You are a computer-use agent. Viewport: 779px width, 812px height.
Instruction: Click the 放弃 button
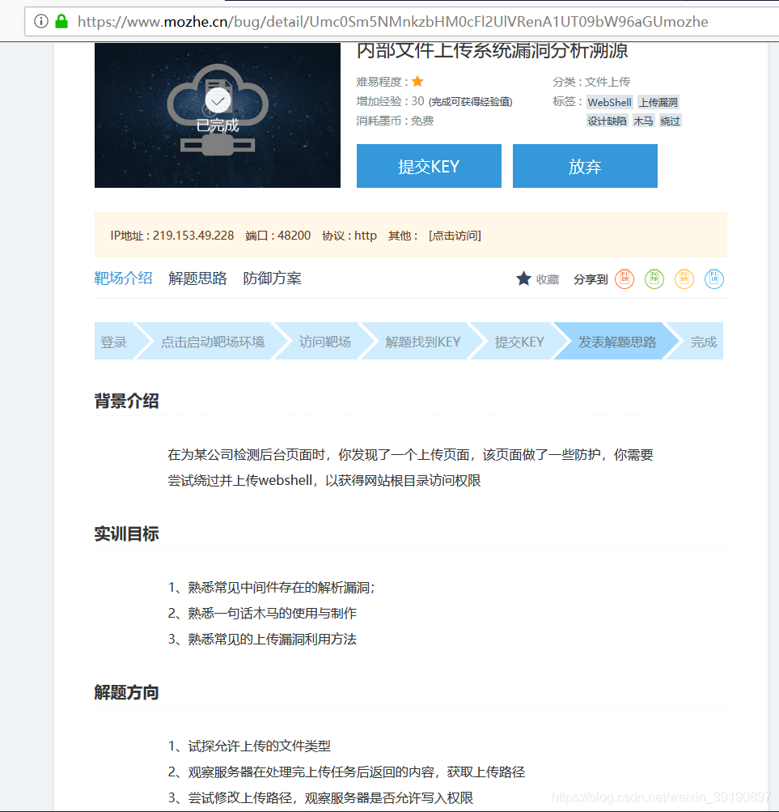[x=585, y=166]
